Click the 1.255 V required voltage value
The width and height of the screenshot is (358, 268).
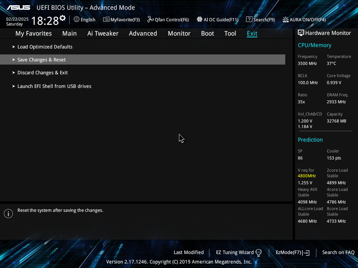point(305,183)
